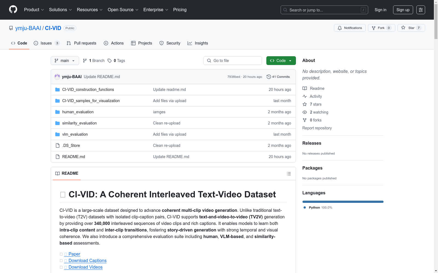Screen dimensions: 438x273
Task: Click the fork icon beside 0 forks
Action: [305, 120]
